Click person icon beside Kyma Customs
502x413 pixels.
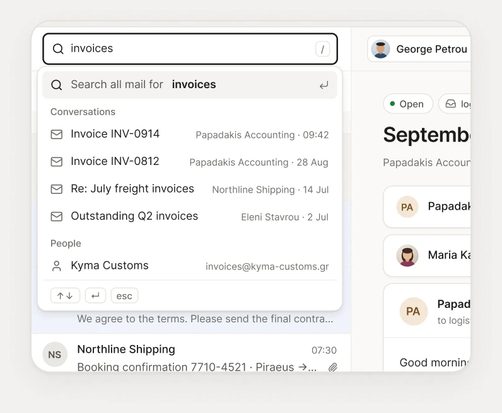coord(57,266)
